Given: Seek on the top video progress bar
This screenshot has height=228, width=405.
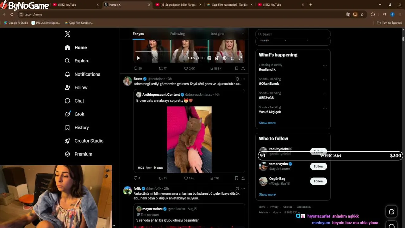Looking at the screenshot, I should pyautogui.click(x=189, y=51).
